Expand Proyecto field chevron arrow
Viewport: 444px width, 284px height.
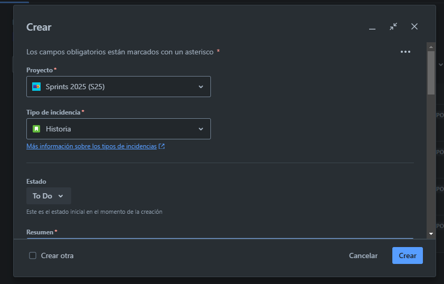point(201,87)
